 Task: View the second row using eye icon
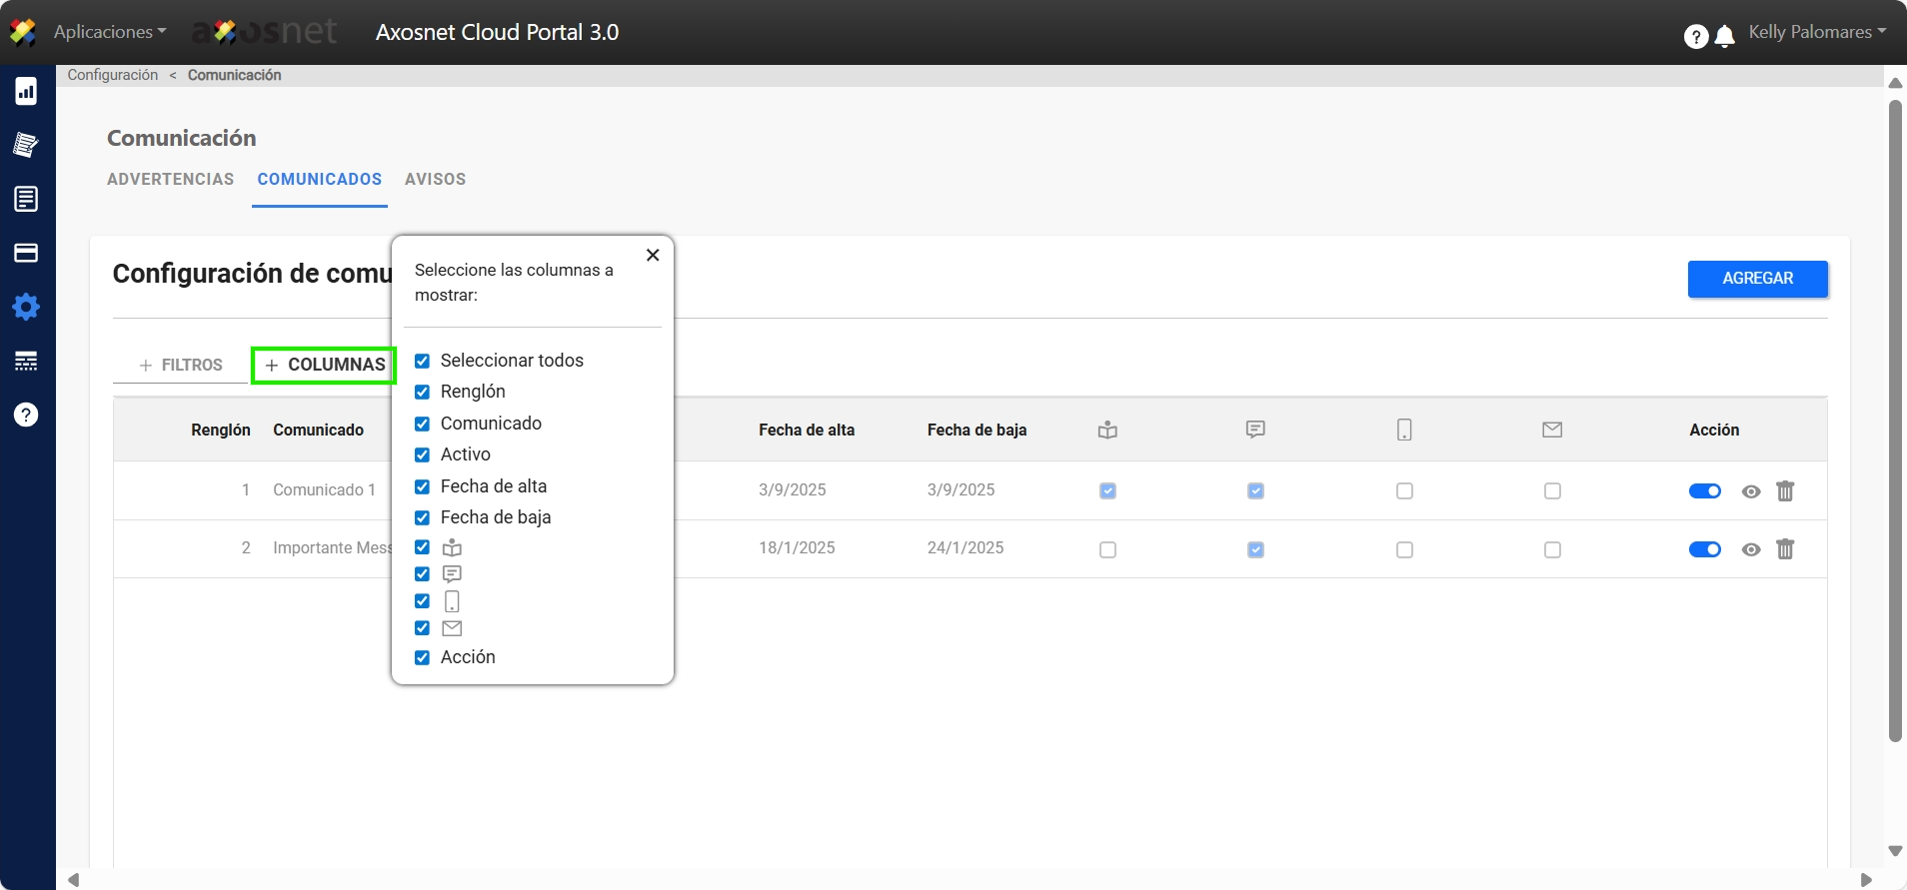tap(1750, 549)
